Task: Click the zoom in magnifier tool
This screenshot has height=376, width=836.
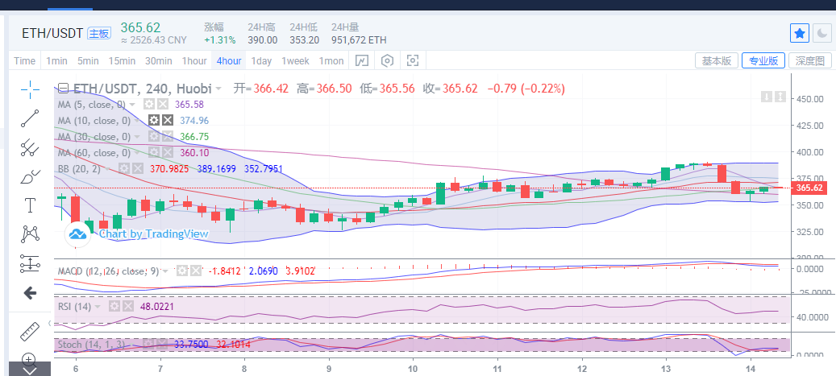Action: (x=31, y=358)
